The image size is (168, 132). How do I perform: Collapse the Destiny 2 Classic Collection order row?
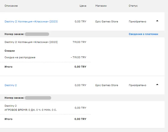[x=157, y=21]
